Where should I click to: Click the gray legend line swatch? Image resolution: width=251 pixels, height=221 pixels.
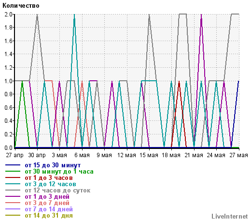click(x=13, y=190)
